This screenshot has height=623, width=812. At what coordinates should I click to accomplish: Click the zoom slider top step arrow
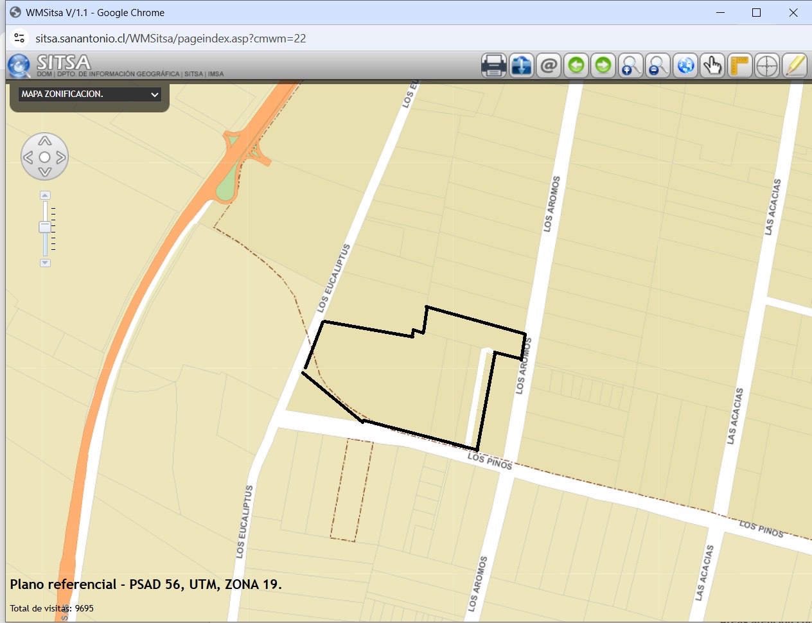coord(45,195)
